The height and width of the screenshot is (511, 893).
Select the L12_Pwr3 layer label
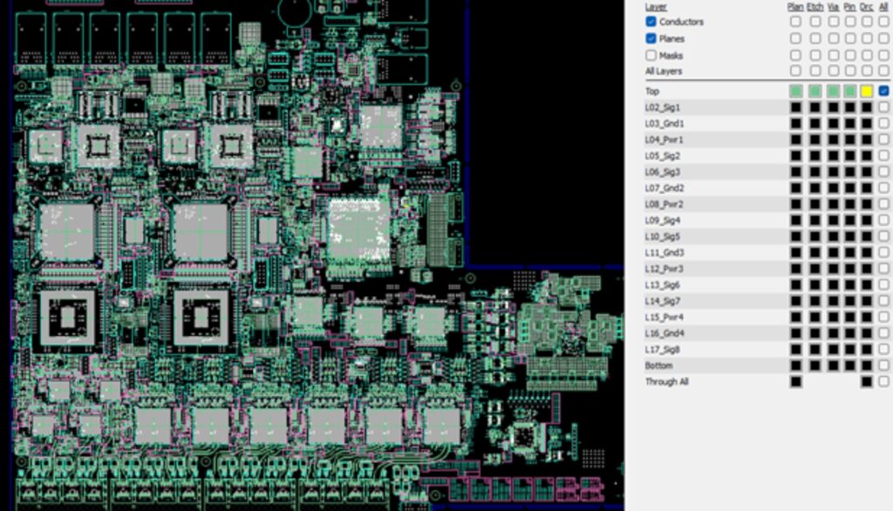click(x=665, y=268)
